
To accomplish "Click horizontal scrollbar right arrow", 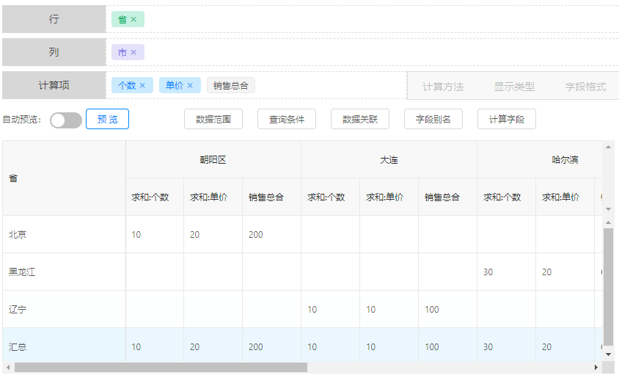I will (596, 367).
